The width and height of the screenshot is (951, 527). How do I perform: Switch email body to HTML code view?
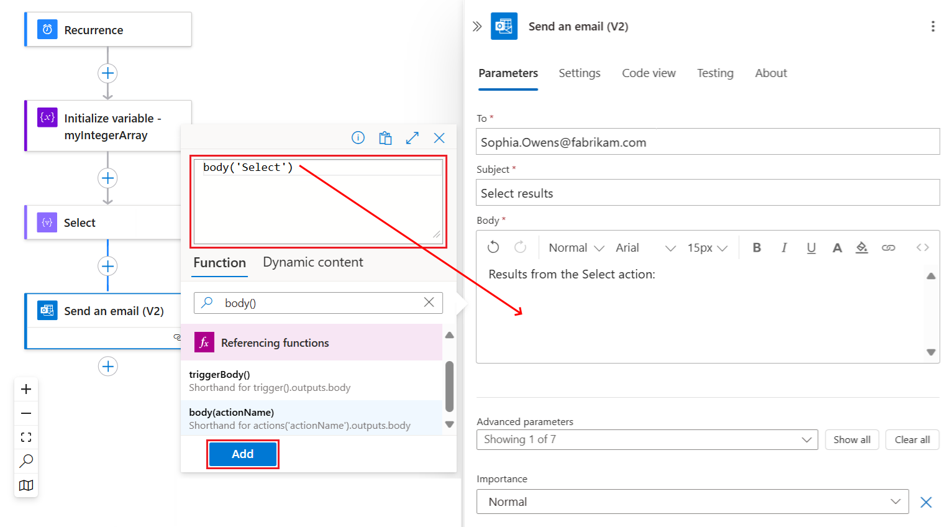pos(922,247)
